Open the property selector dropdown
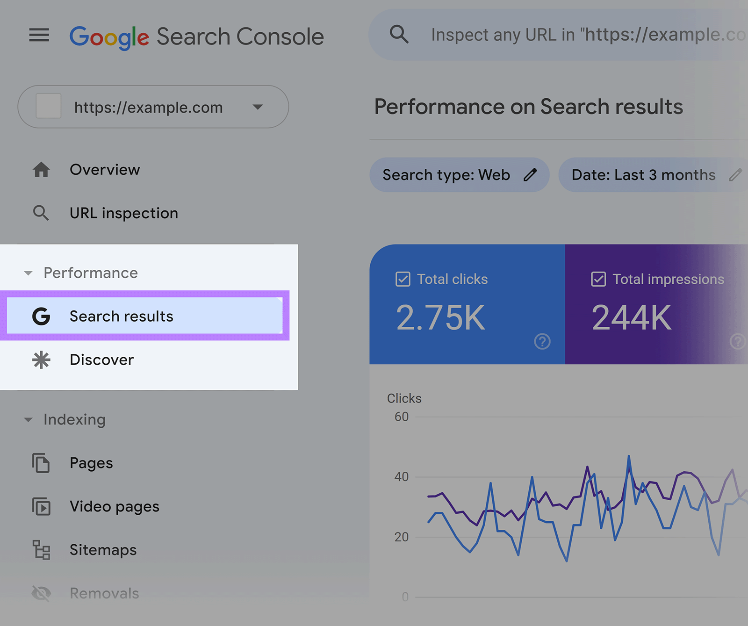This screenshot has height=626, width=748. pyautogui.click(x=258, y=107)
